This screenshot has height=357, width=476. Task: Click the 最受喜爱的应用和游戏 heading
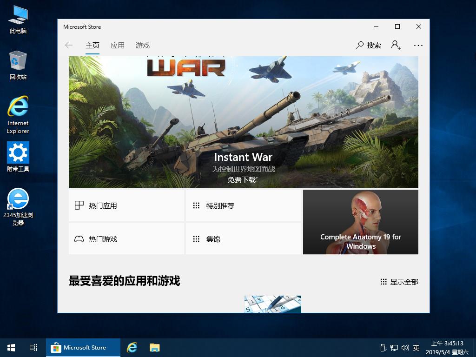point(125,281)
